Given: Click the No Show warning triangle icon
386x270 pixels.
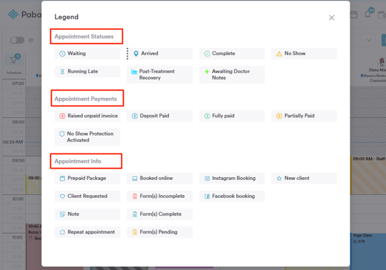Looking at the screenshot, I should point(279,54).
